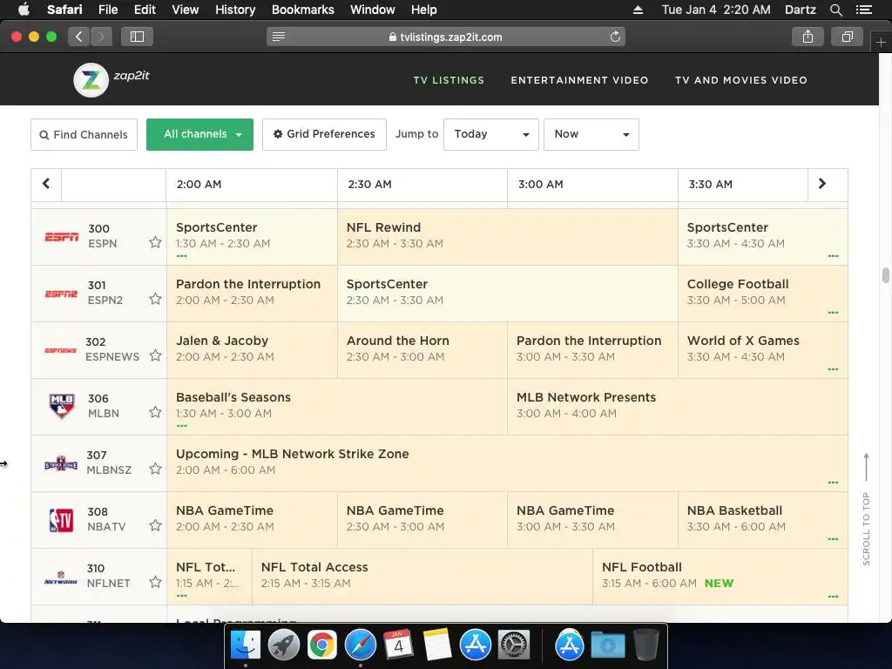Screen dimensions: 892x669
Task: Click the NBA TV channel logo
Action: (x=62, y=520)
